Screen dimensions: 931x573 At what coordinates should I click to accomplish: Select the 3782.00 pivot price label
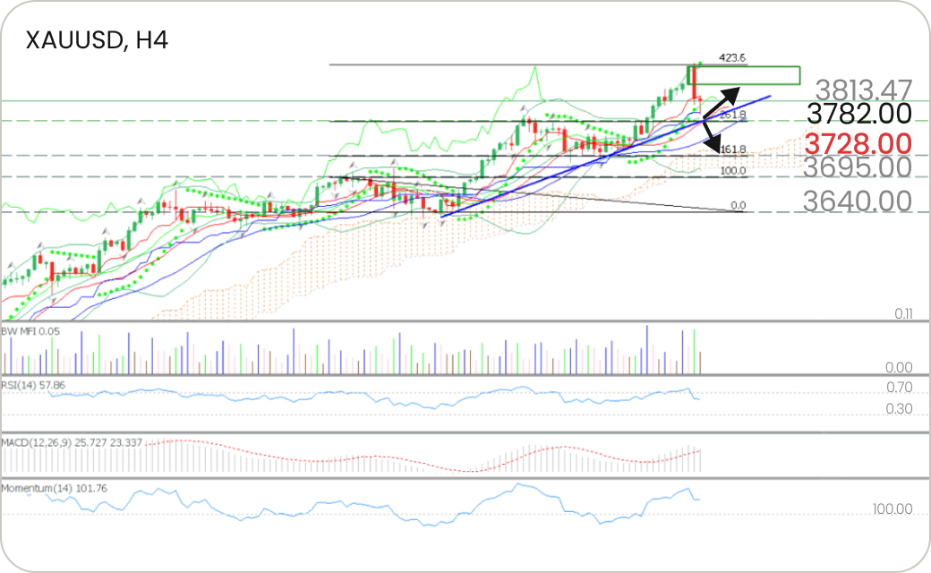pyautogui.click(x=858, y=114)
